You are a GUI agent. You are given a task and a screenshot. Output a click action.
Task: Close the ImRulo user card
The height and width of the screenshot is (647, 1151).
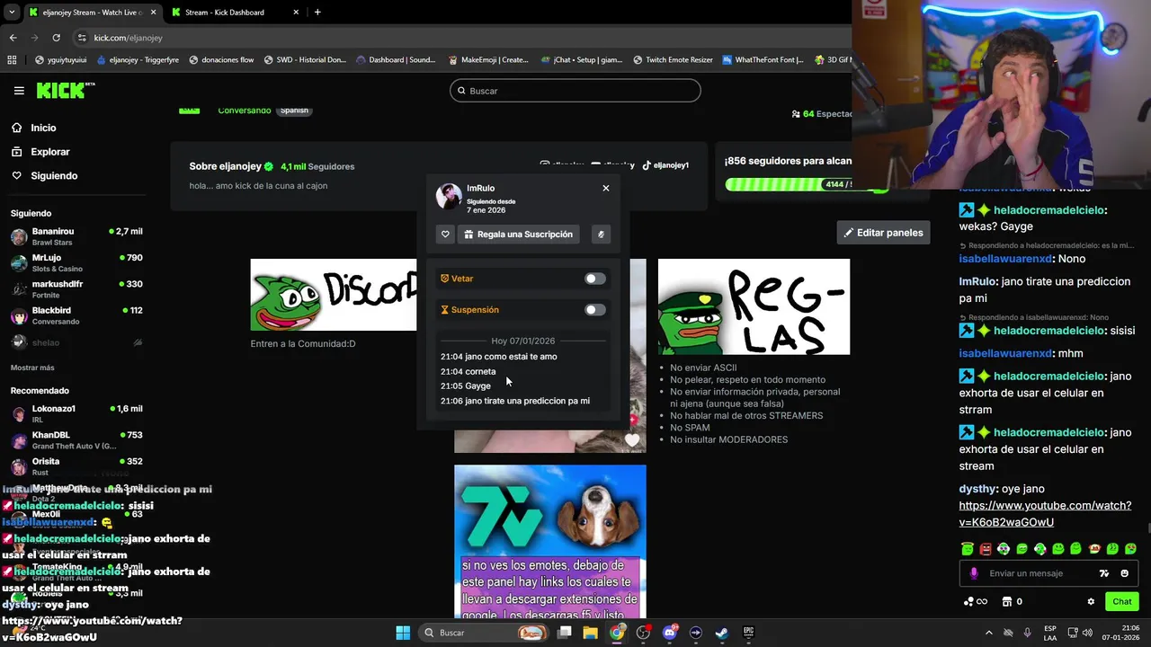click(606, 188)
